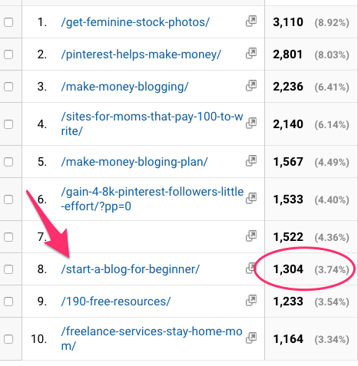The height and width of the screenshot is (366, 358).
Task: Open external link icon for /make-money-blogging/
Action: [x=251, y=86]
